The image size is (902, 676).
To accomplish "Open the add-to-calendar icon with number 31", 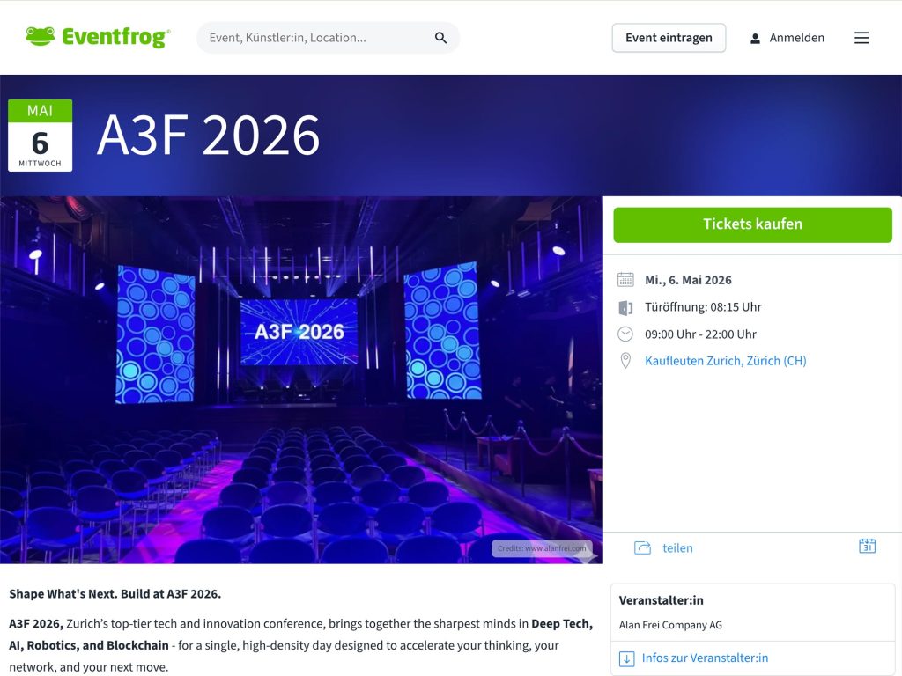I will point(868,546).
